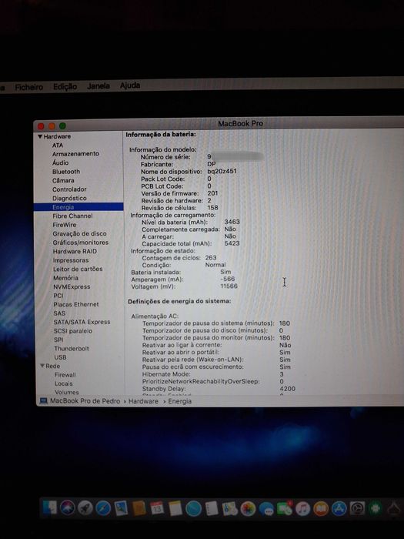Viewport: 404px width, 539px height.
Task: Select Armazenamento in the sidebar
Action: [x=75, y=154]
